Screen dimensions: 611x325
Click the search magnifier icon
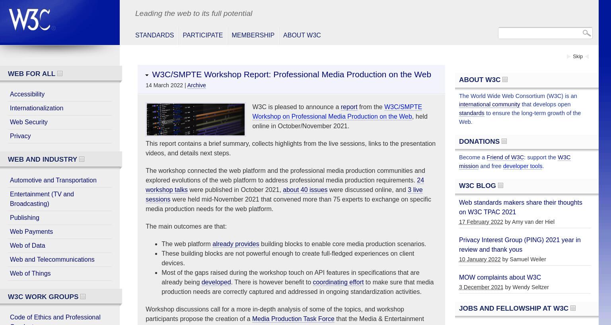[x=586, y=33]
